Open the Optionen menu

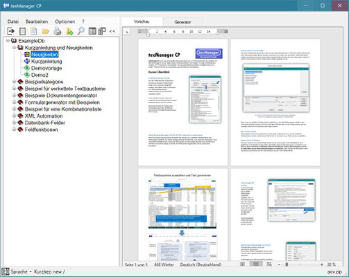[x=65, y=21]
